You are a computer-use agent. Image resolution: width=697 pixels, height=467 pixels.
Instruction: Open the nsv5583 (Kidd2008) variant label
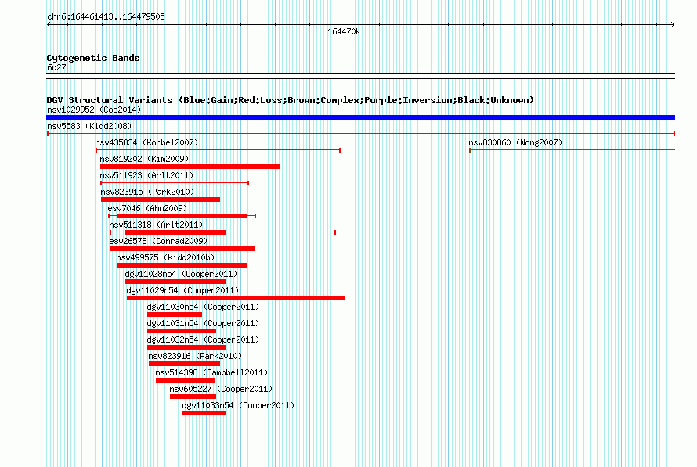pyautogui.click(x=89, y=126)
